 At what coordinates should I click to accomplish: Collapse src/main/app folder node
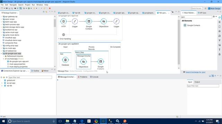coord(3,59)
